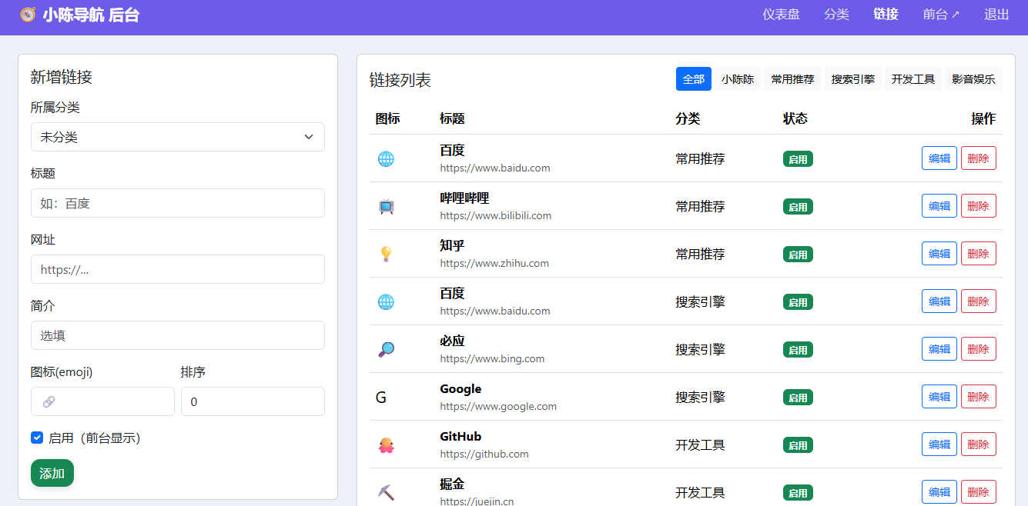Toggle the 启用（前台显示）checkbox
Image resolution: width=1028 pixels, height=506 pixels.
(x=37, y=438)
